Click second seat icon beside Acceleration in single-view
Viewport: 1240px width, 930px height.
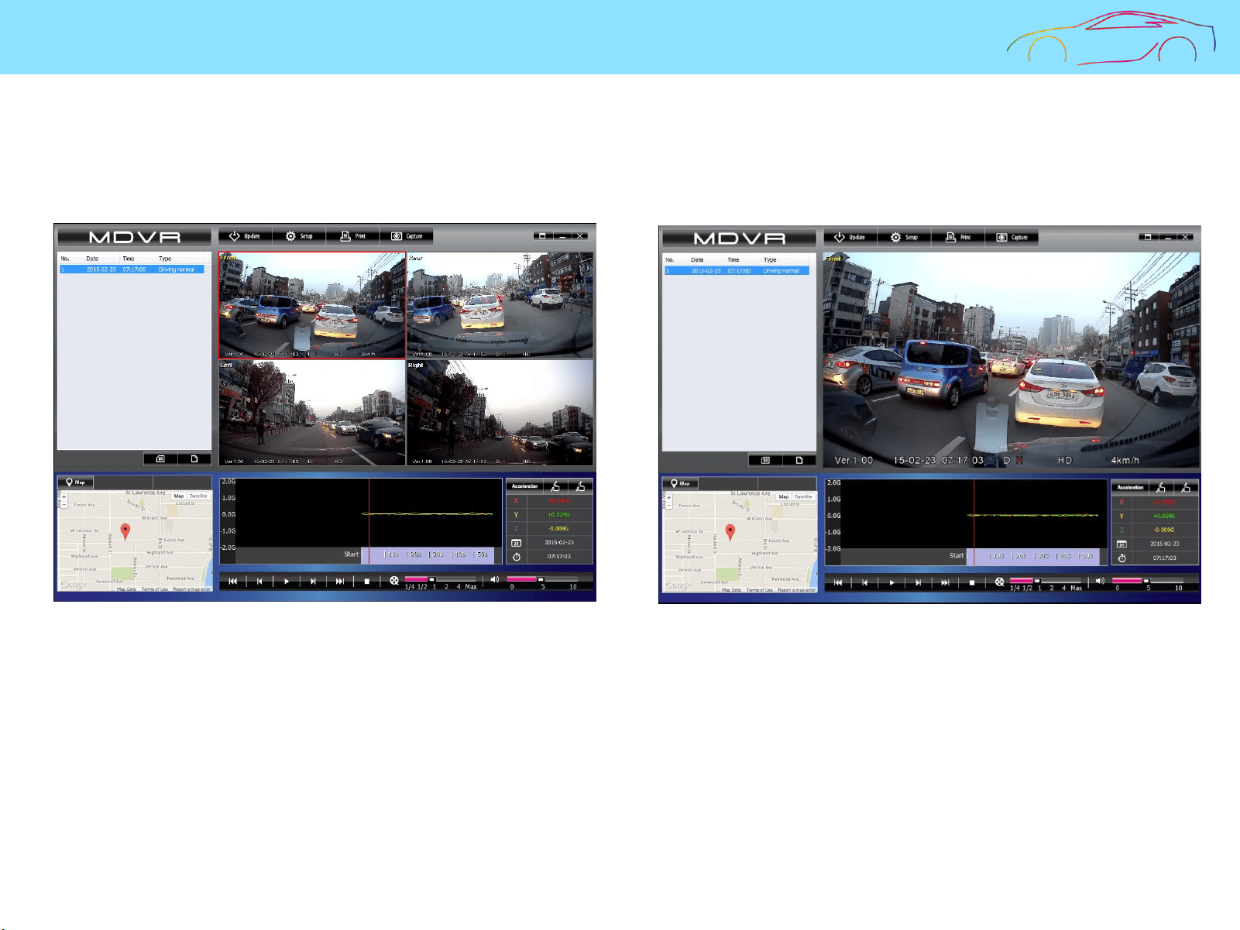[x=1186, y=487]
